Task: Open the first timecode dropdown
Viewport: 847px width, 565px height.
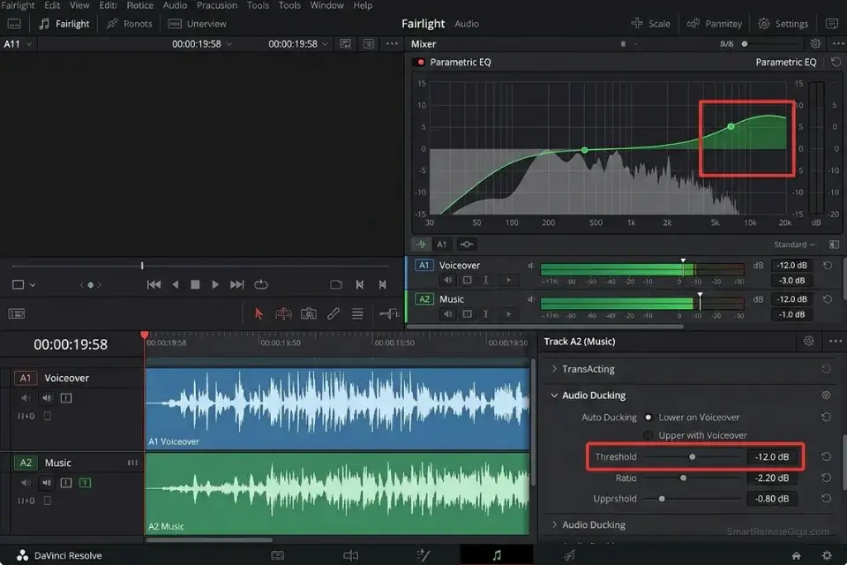Action: click(x=229, y=44)
